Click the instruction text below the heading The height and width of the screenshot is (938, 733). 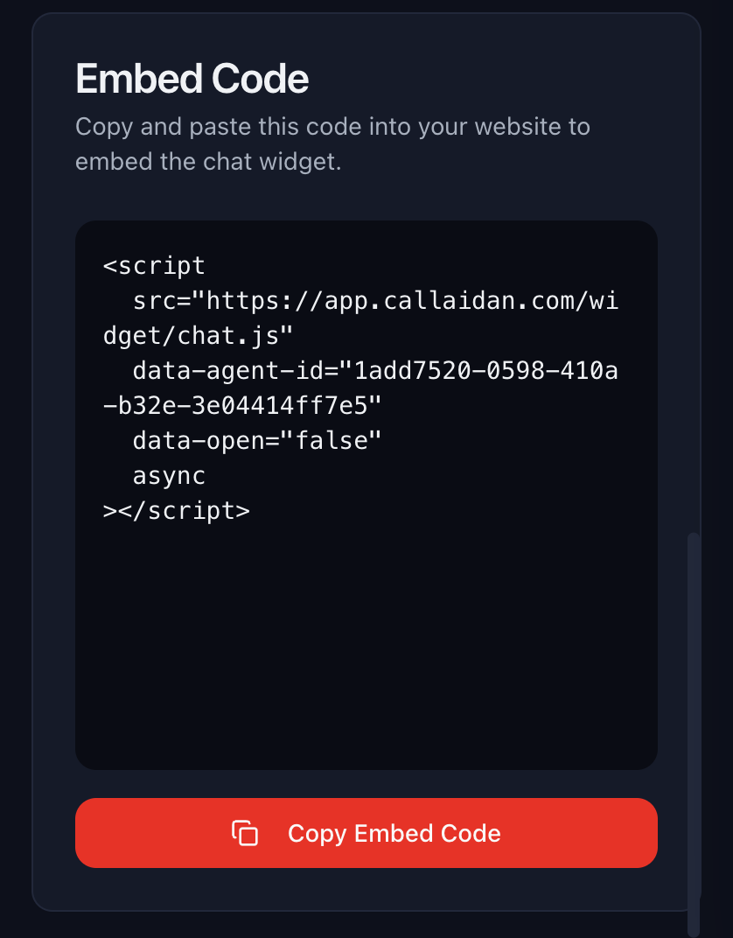pyautogui.click(x=332, y=143)
